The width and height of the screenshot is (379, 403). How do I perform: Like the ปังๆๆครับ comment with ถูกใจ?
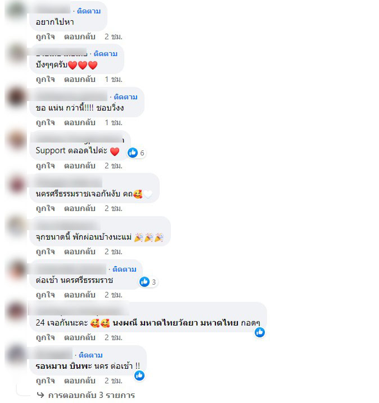[x=46, y=79]
